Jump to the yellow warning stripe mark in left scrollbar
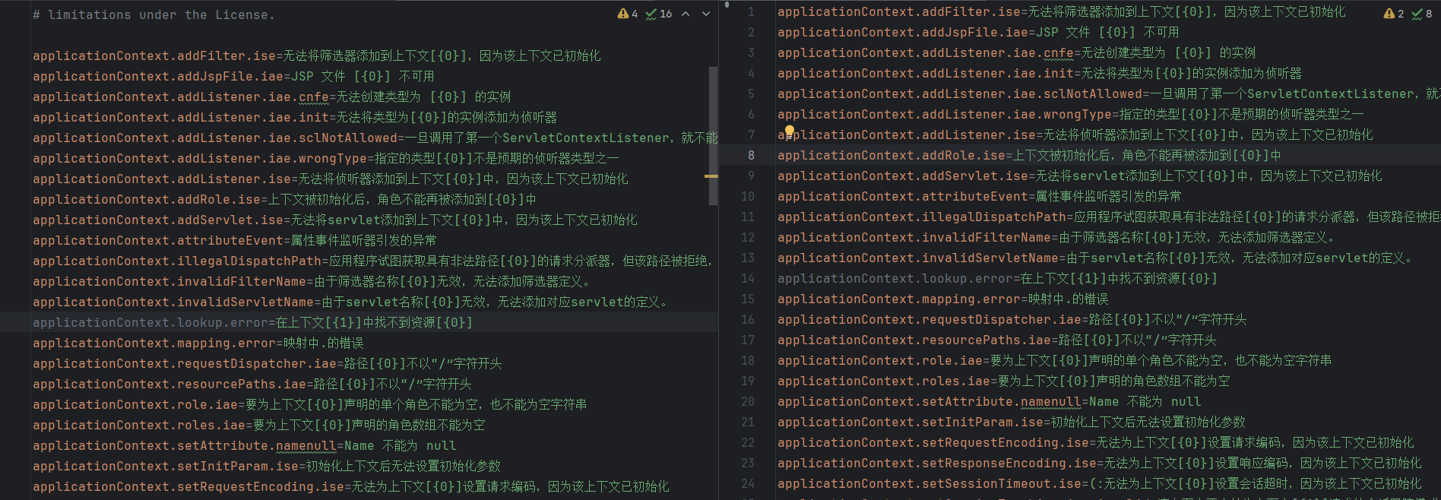 coord(711,176)
